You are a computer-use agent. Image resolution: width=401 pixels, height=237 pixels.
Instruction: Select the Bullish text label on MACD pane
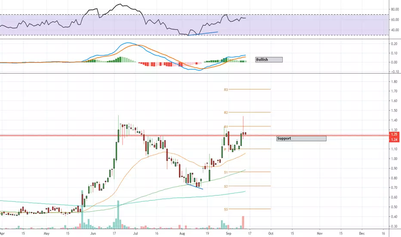click(269, 60)
